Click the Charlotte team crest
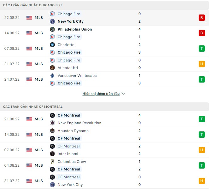Image resolution: width=210 pixels, height=190 pixels. point(52,45)
